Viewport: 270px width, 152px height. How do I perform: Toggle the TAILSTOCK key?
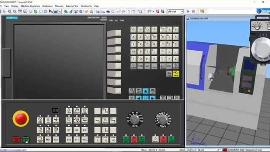pos(84,120)
